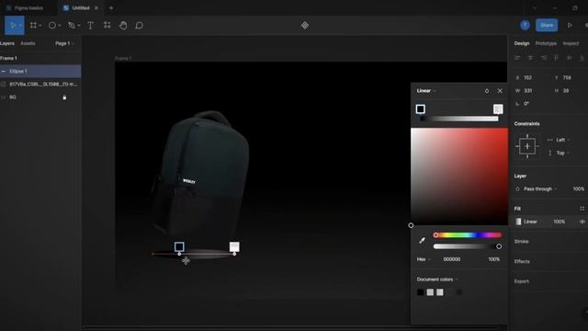588x331 pixels.
Task: Click the opacity slider in color picker
Action: pos(468,246)
